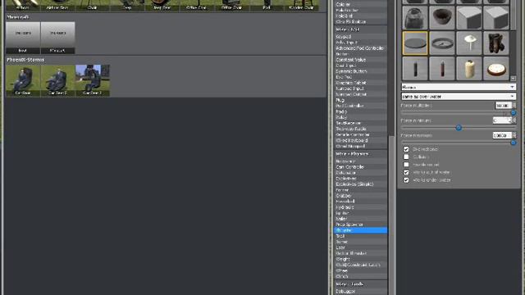
Task: Select the Hydraulic tool
Action: coord(361,207)
